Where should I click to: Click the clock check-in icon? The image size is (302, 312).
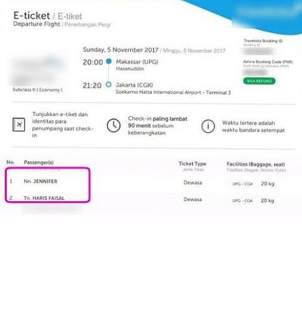[114, 126]
